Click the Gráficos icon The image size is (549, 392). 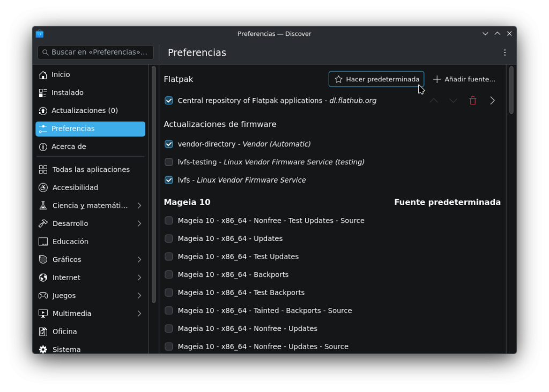(43, 260)
